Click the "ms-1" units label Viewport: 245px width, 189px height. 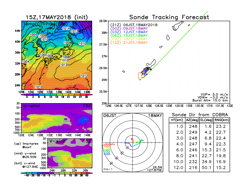[x=108, y=169]
